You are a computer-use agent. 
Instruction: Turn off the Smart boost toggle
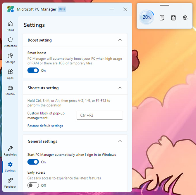click(33, 71)
